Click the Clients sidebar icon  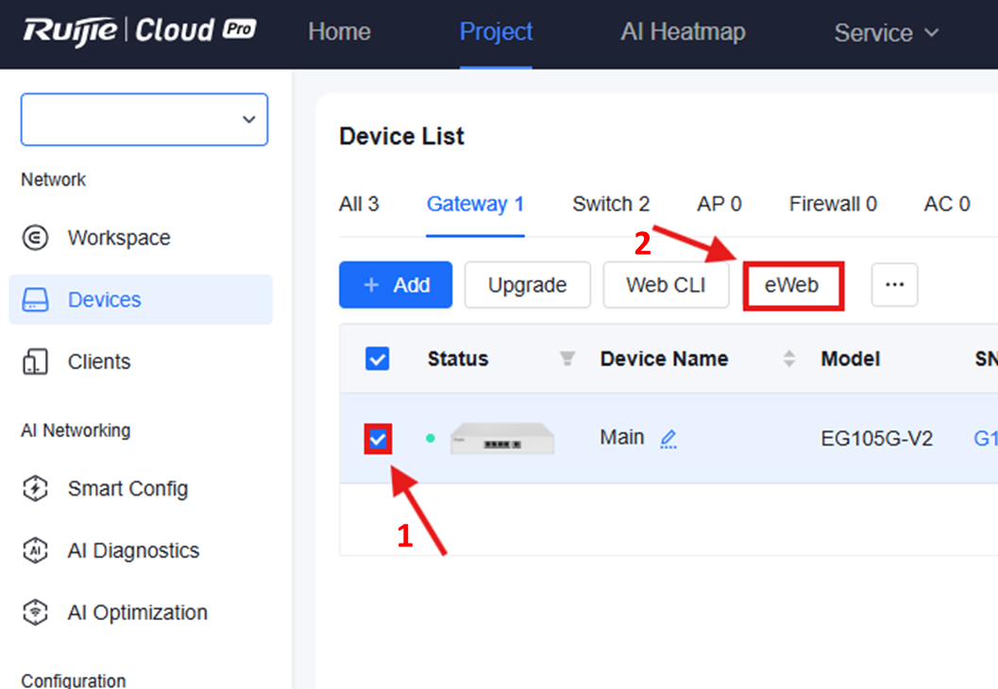pyautogui.click(x=35, y=362)
